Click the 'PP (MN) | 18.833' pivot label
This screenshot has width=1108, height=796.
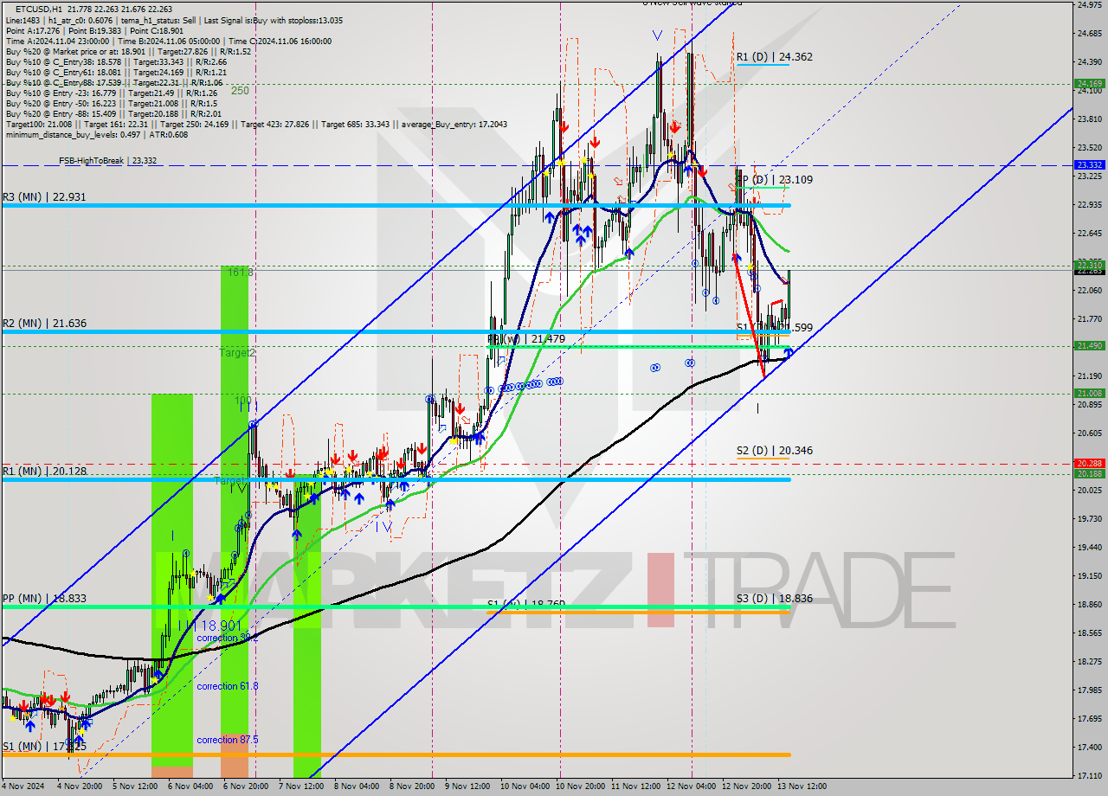coord(43,599)
